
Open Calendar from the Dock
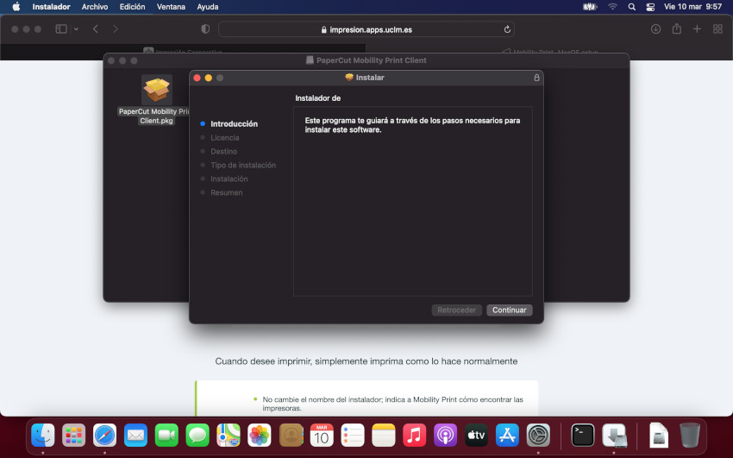(322, 435)
